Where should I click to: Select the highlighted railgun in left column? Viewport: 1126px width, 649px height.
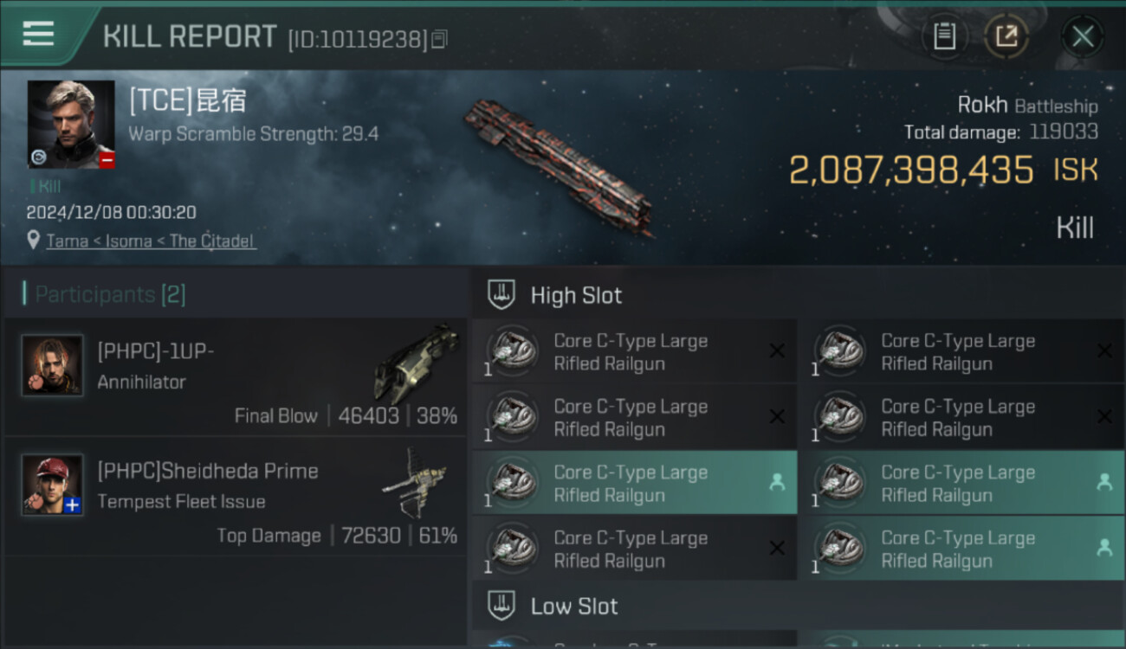point(634,484)
